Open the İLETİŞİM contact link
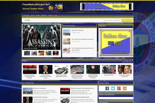Viewport: 155px width, 103px height. tap(27, 20)
